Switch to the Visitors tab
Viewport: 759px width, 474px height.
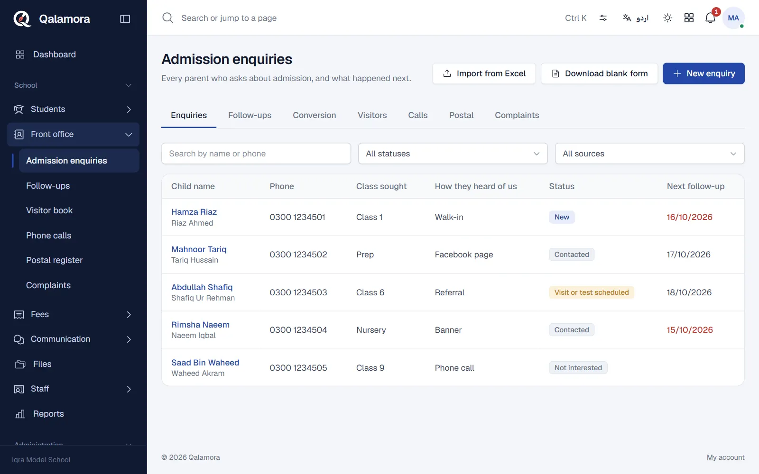click(372, 115)
